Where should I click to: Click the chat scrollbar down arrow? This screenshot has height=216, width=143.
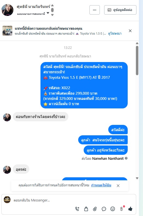(x=137, y=178)
